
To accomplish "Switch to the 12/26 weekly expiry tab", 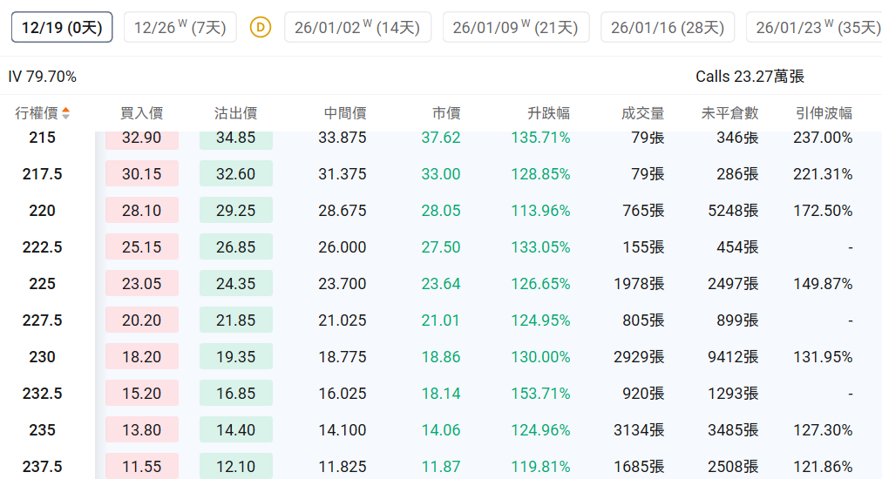I will [180, 28].
